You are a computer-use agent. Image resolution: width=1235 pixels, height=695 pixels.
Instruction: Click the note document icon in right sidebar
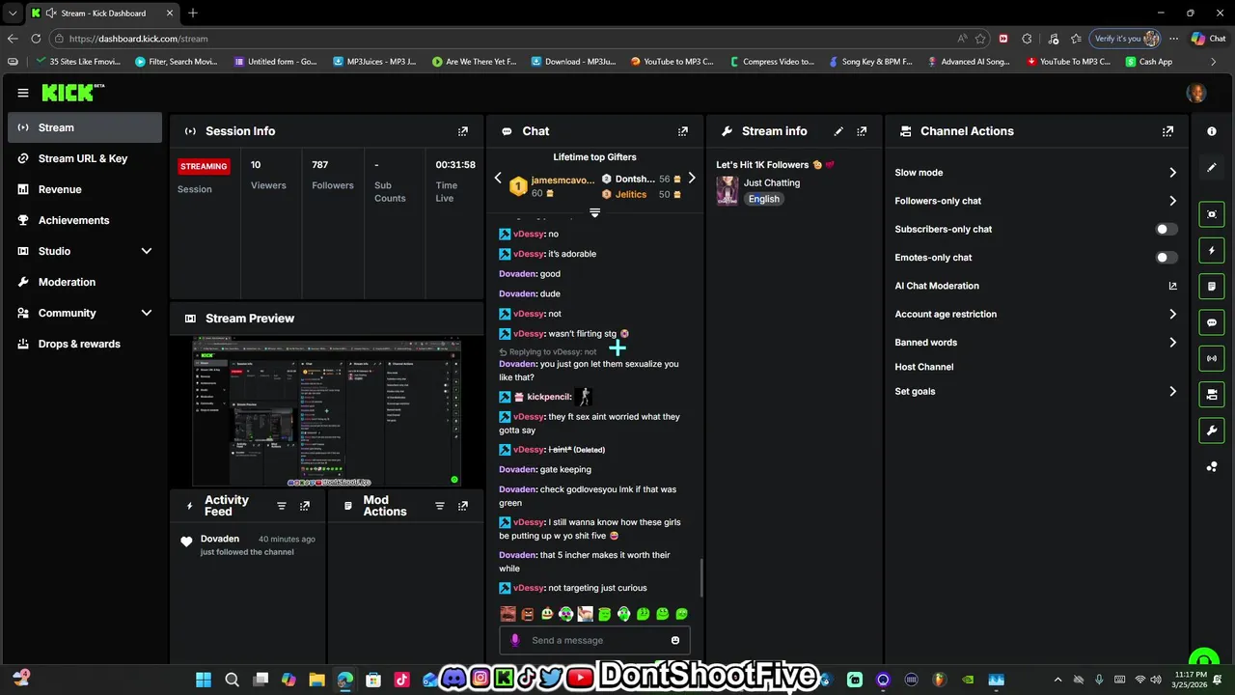1212,287
